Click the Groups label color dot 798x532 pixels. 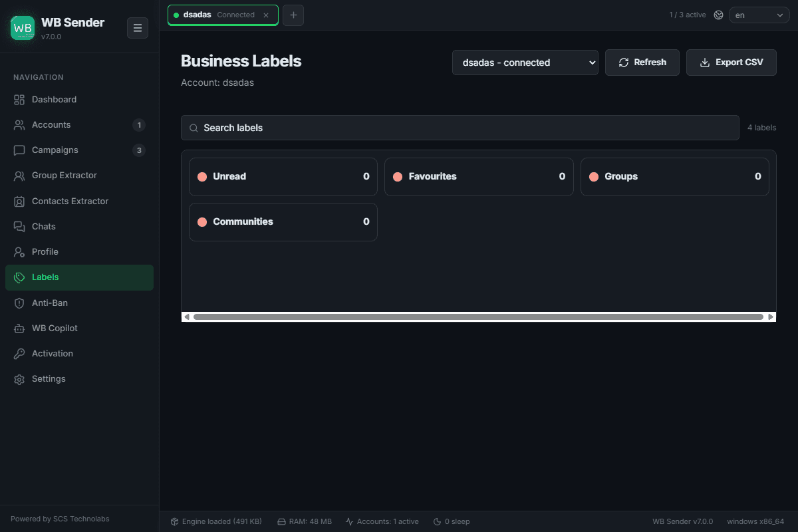(x=594, y=177)
